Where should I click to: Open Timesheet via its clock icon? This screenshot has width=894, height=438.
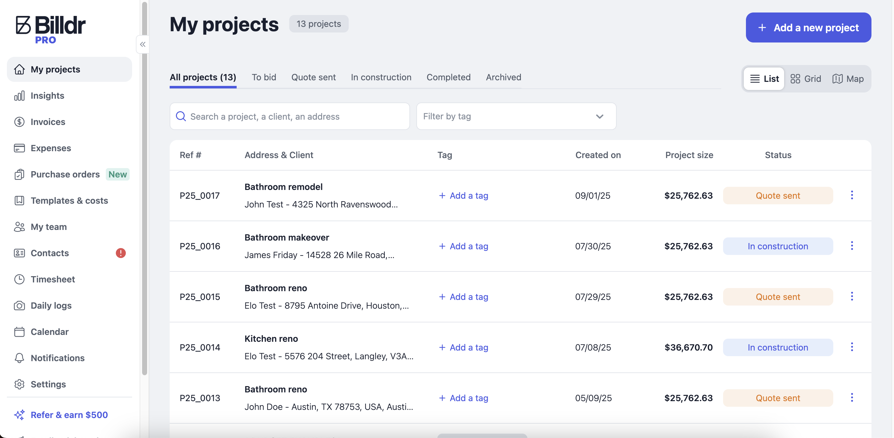coord(19,279)
